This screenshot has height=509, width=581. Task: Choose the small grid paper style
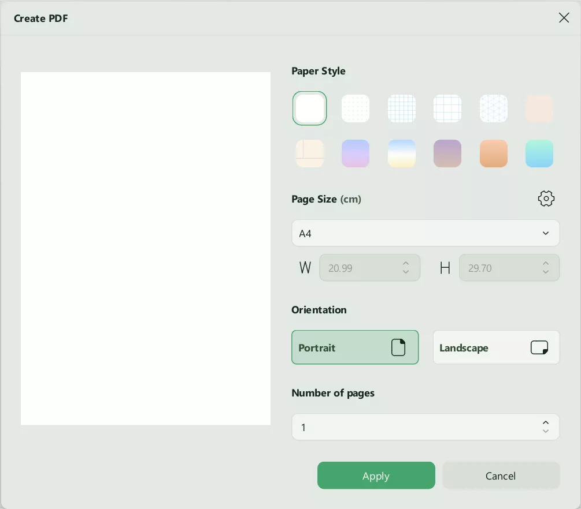coord(402,108)
